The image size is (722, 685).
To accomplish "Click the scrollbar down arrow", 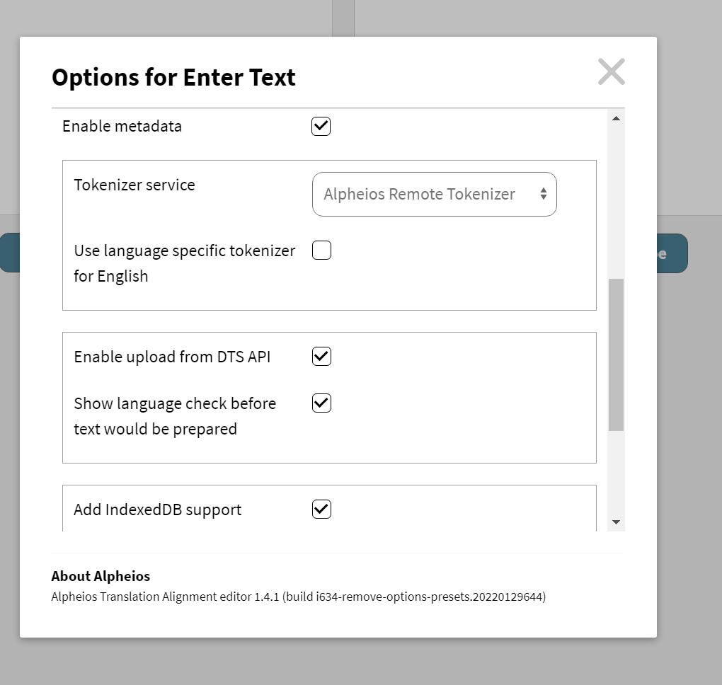I will [x=616, y=522].
